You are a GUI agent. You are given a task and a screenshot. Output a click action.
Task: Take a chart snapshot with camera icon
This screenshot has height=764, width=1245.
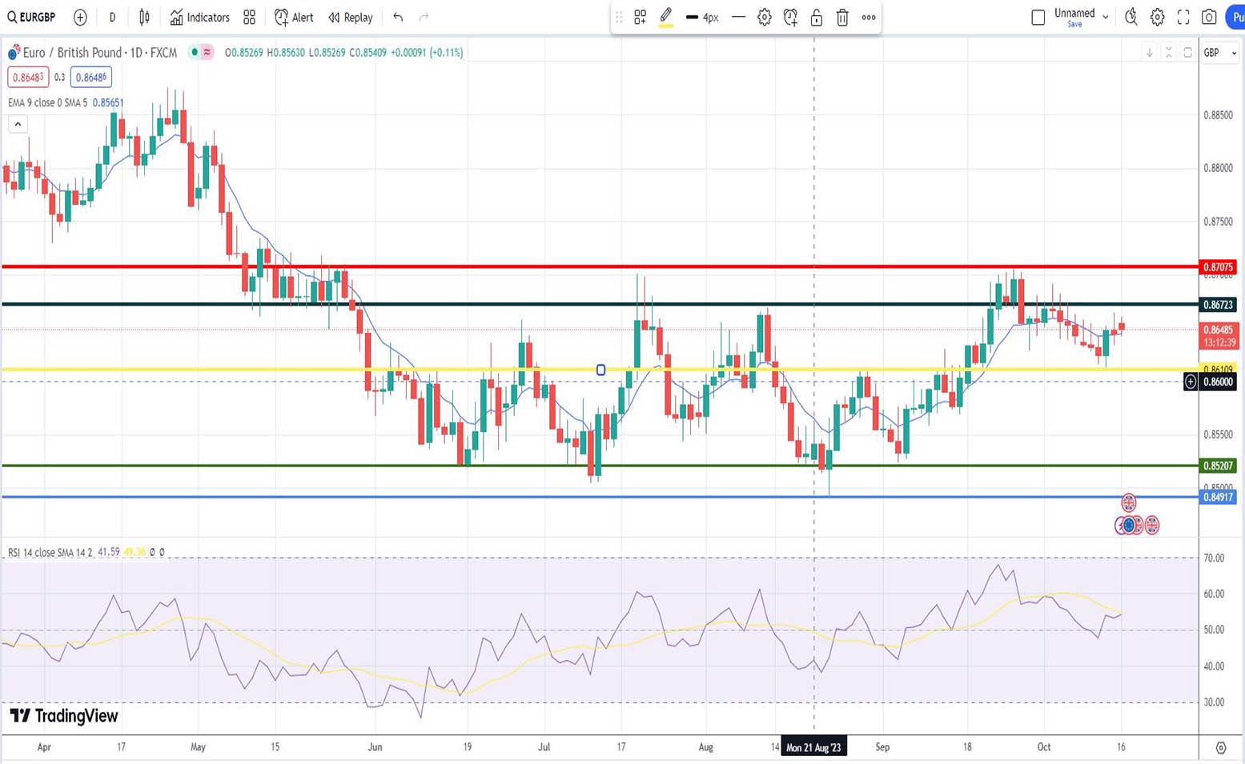1209,17
